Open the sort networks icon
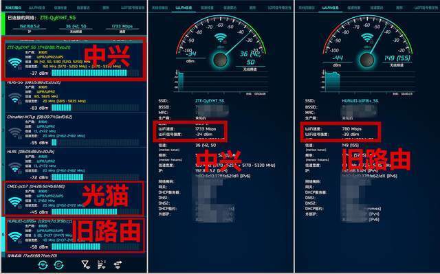The height and width of the screenshot is (274, 440). 102,264
